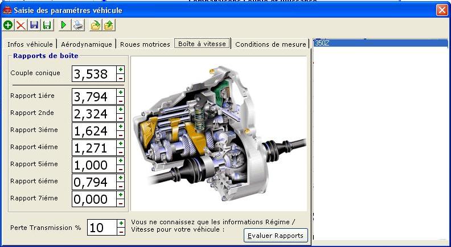Go to the Roues motrices tab

pos(145,44)
